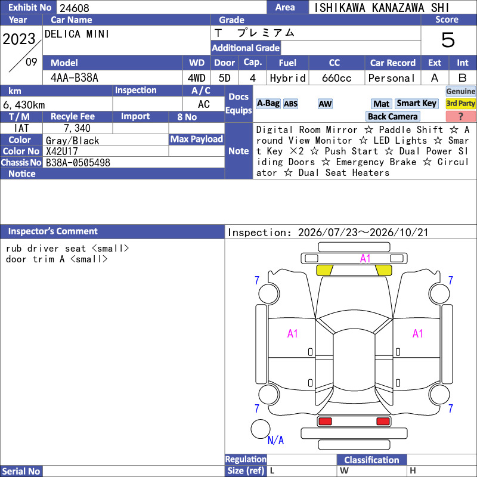
Task: Click the front-left wheel circle
Action: tap(269, 293)
